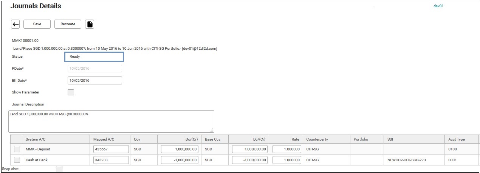Click the Cash at Bank Dc/(Cr) amount field
This screenshot has width=480, height=173.
[x=180, y=160]
